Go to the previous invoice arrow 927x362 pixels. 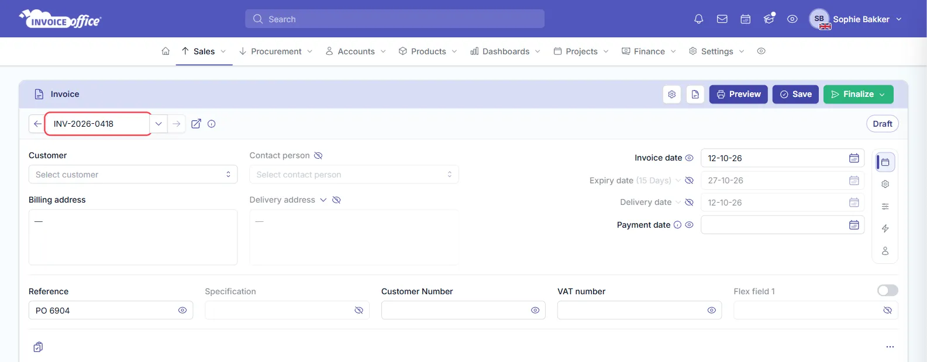pyautogui.click(x=37, y=124)
